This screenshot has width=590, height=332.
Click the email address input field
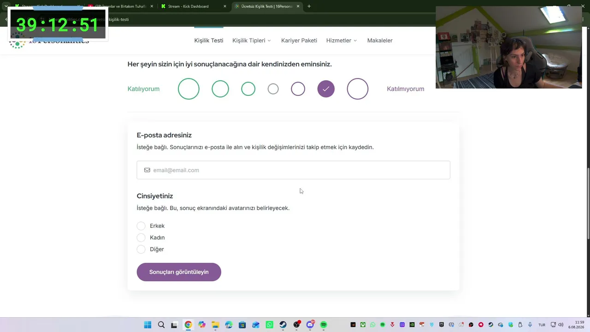293,170
